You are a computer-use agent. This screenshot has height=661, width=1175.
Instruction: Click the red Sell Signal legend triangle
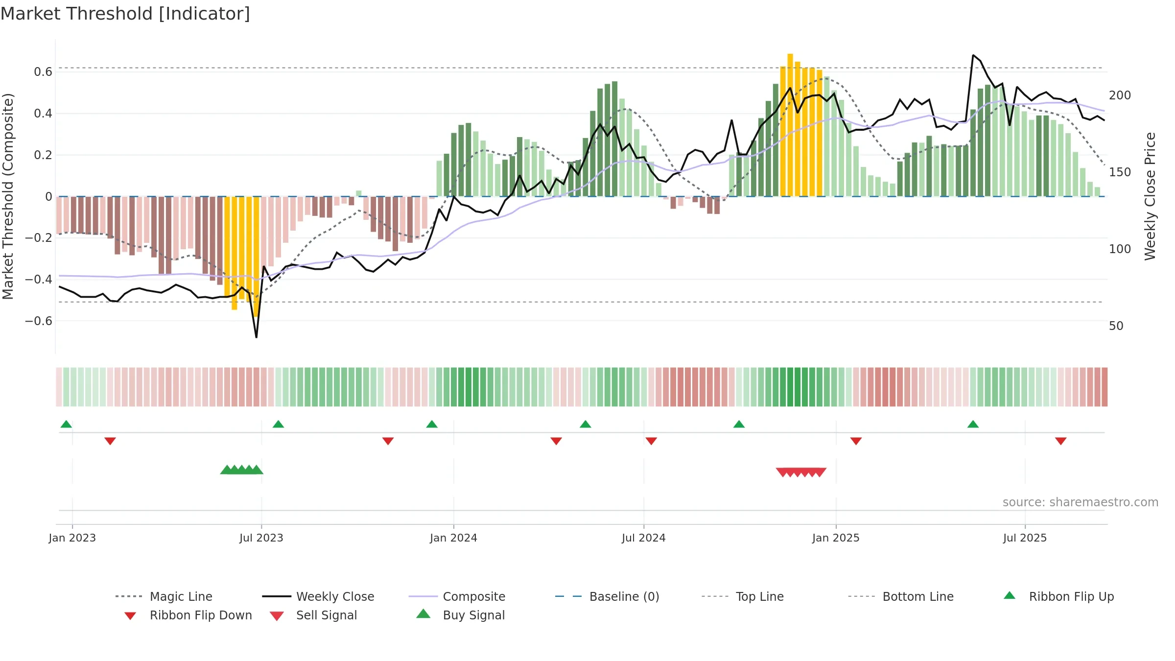coord(277,616)
